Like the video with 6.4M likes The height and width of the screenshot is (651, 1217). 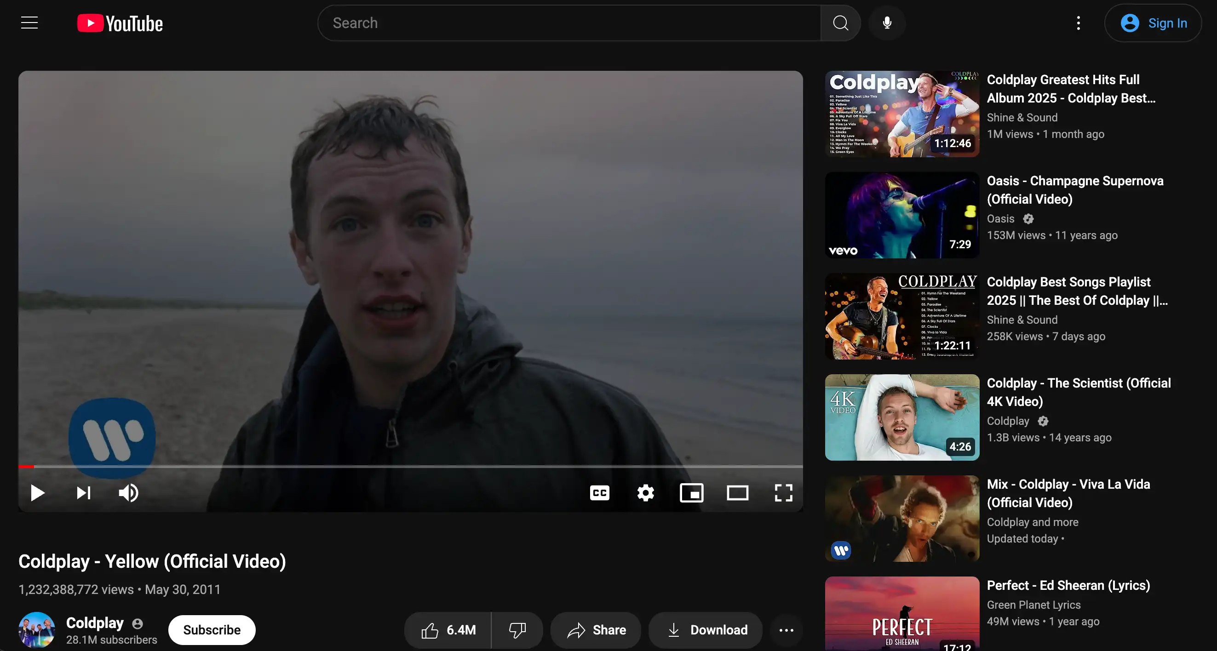[x=448, y=630]
